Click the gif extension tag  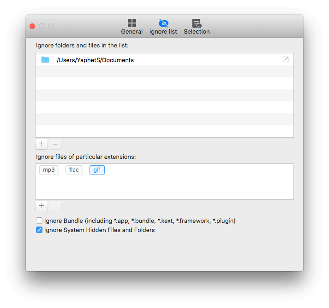tap(97, 170)
